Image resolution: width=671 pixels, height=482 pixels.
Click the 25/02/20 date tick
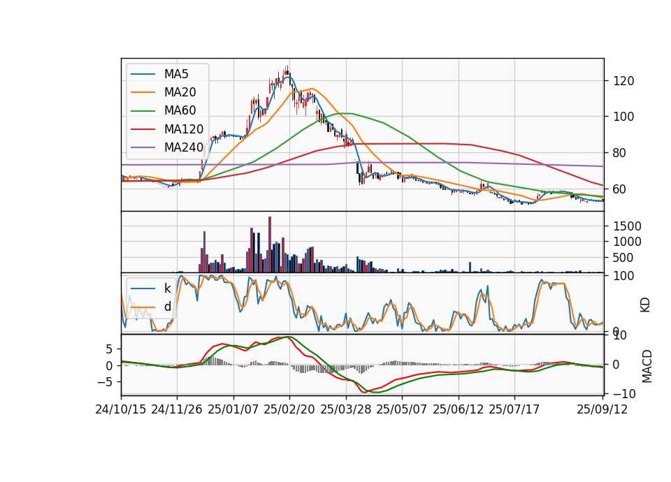(289, 409)
